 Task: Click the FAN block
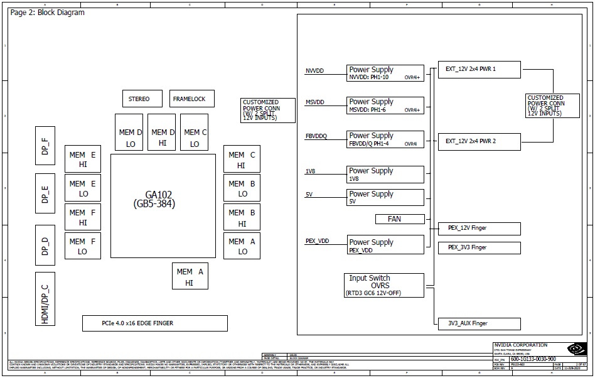coord(400,219)
